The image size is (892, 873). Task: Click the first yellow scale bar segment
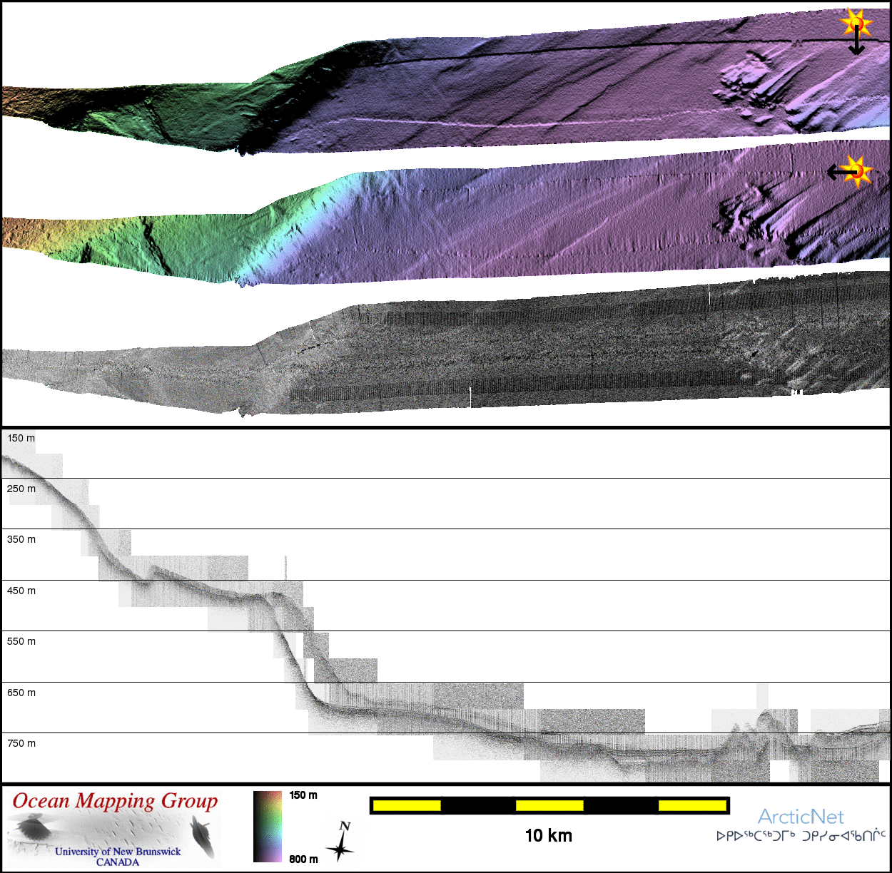[x=407, y=806]
